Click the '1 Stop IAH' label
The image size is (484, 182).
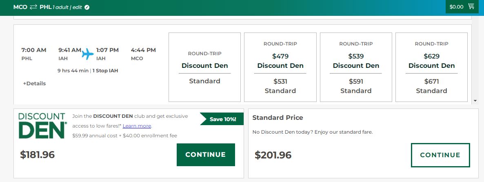(x=105, y=71)
